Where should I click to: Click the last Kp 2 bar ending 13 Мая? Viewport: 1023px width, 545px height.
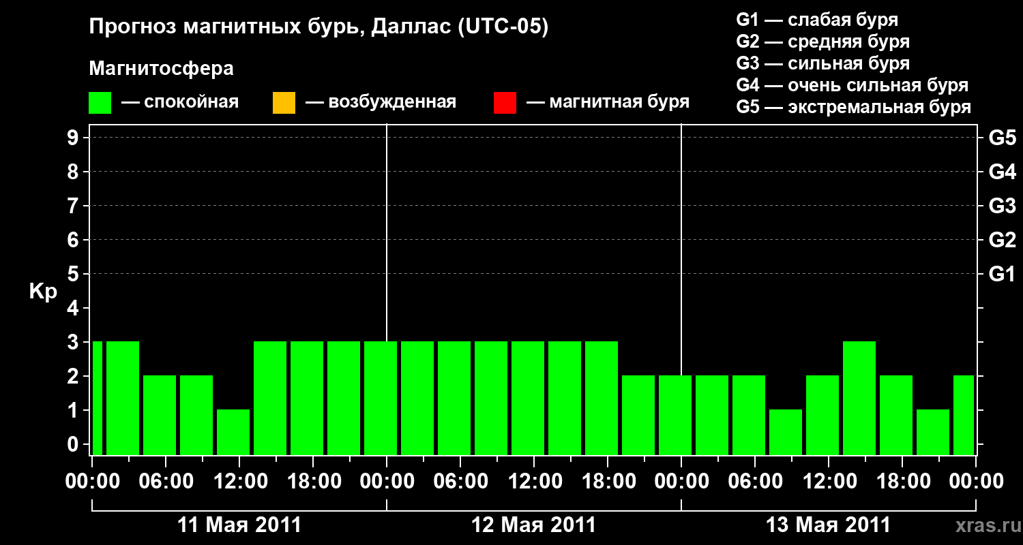(x=964, y=415)
